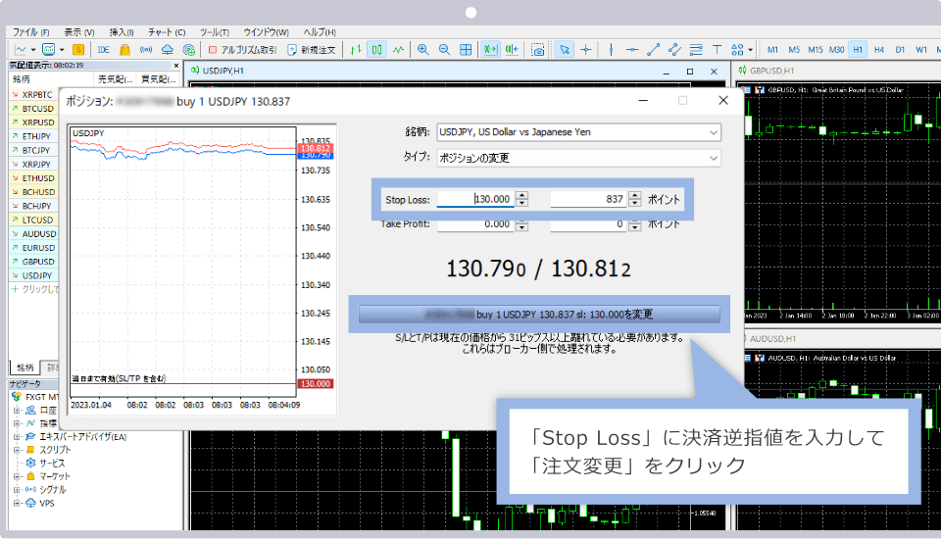The height and width of the screenshot is (539, 941).
Task: Open the Type dropdown in position dialog
Action: tap(579, 158)
